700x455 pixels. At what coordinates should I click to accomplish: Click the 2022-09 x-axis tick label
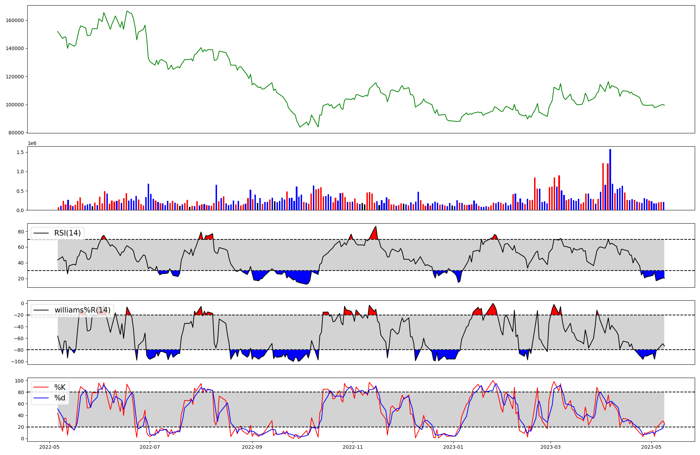(x=252, y=447)
